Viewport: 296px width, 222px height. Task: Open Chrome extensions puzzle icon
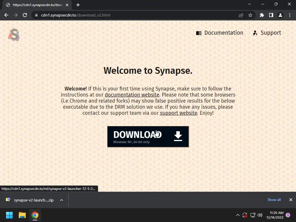[262, 15]
